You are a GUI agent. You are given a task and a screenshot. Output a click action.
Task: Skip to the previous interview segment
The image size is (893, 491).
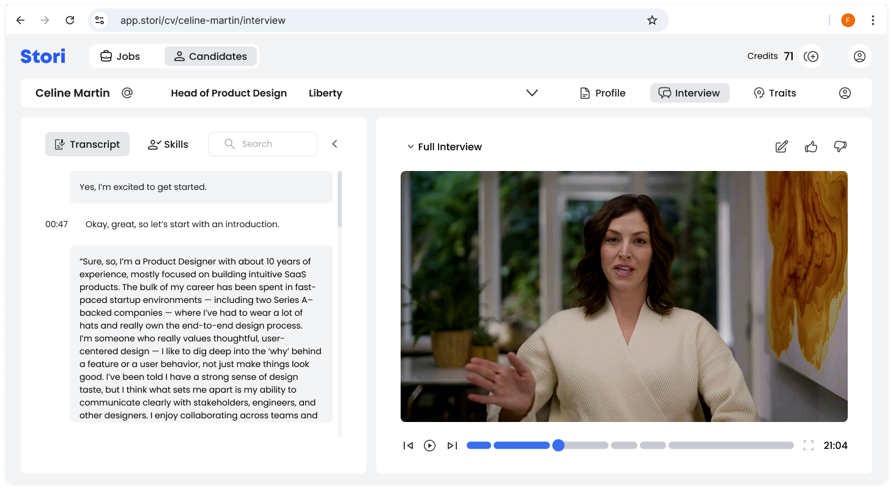(408, 445)
